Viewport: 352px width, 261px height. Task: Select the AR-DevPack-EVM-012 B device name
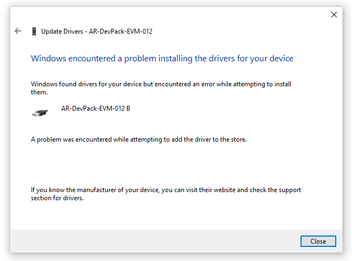[x=95, y=109]
